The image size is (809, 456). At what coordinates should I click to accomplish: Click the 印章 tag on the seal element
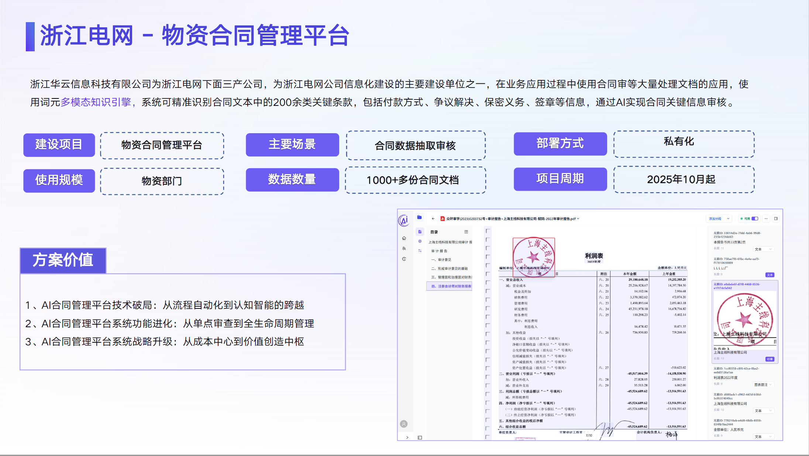[770, 359]
